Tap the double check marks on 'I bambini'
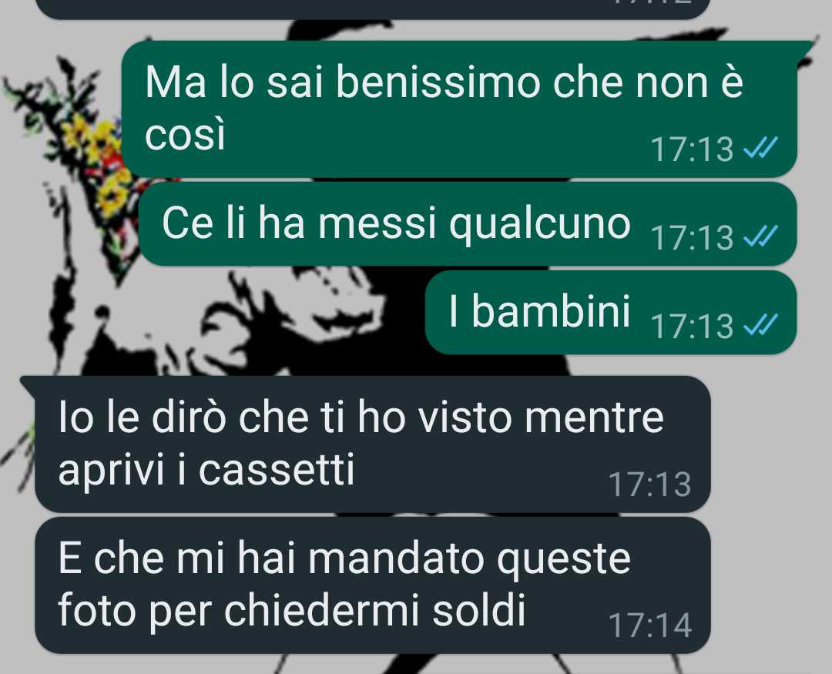This screenshot has height=674, width=832. (760, 325)
